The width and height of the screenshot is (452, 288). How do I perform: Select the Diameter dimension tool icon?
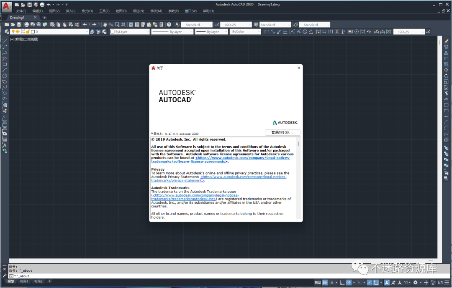pyautogui.click(x=305, y=32)
